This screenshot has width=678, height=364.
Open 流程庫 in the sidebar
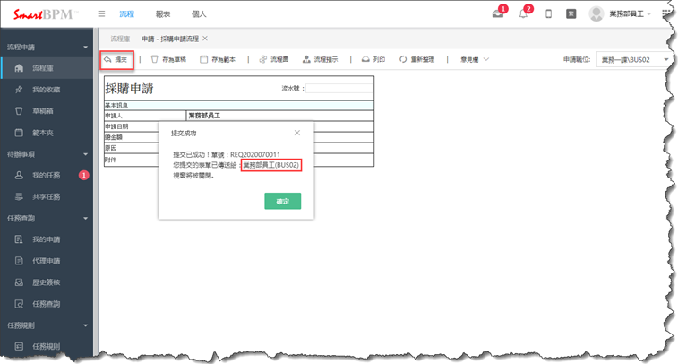47,68
